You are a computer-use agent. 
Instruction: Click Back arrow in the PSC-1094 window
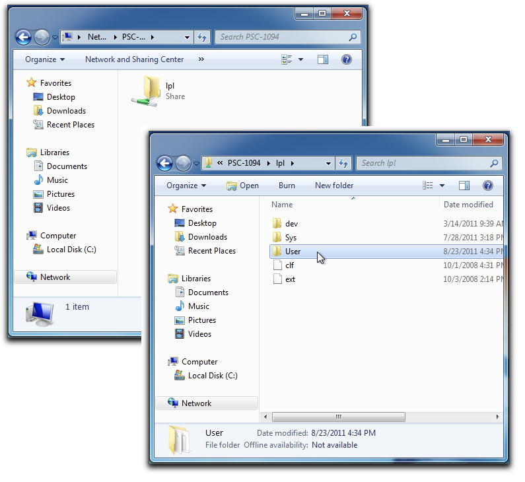23,37
